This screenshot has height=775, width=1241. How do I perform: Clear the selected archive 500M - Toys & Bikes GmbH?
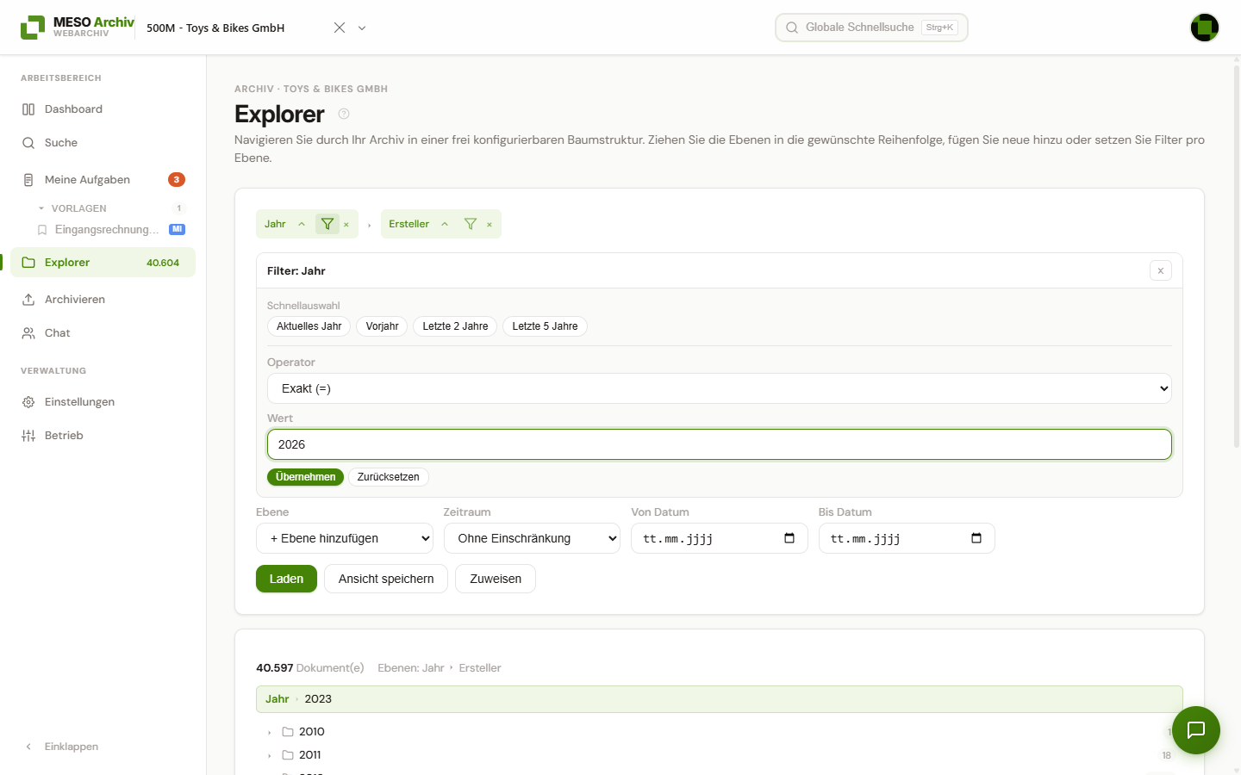[340, 28]
